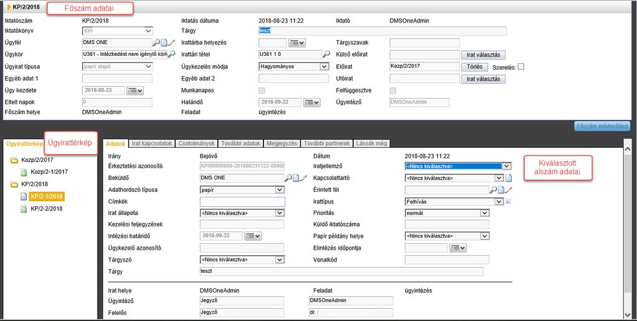
Task: Open the Ügyfél search magnifier
Action: pyautogui.click(x=156, y=43)
